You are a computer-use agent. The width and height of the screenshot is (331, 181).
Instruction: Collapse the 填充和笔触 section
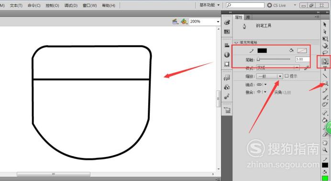click(x=236, y=43)
